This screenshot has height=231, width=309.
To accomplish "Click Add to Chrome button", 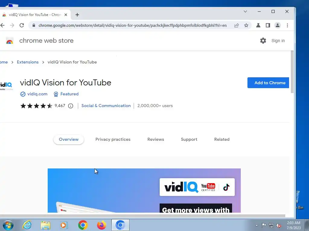I will (x=268, y=83).
